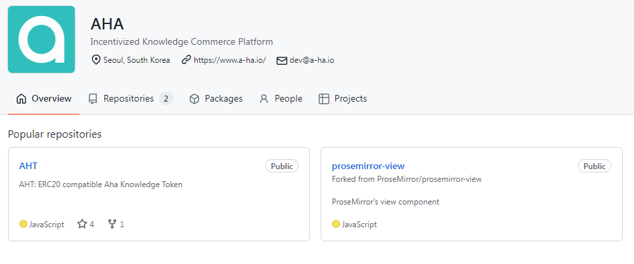The image size is (634, 264).
Task: Click the Projects table icon
Action: (x=324, y=99)
